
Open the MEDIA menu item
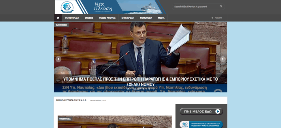point(161,18)
